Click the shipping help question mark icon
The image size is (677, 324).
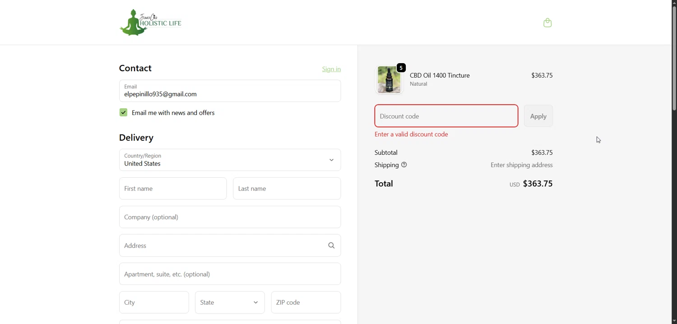pos(404,165)
